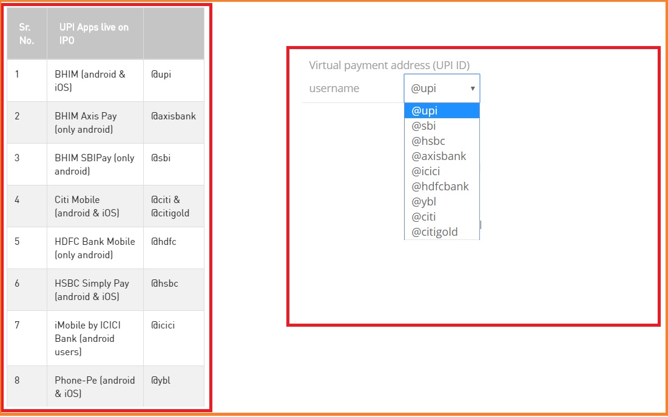Click 'BHIM (android & iOS)' table cell
The height and width of the screenshot is (417, 668).
pyautogui.click(x=95, y=81)
